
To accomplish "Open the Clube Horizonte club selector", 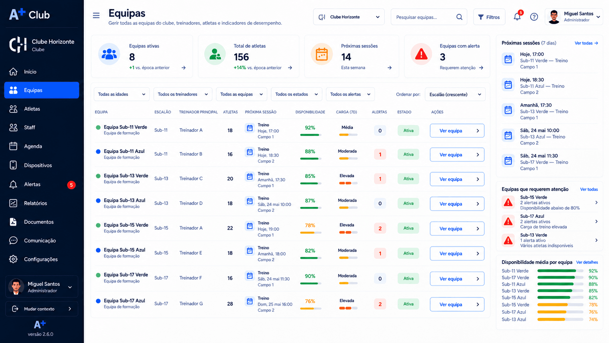I will 349,17.
